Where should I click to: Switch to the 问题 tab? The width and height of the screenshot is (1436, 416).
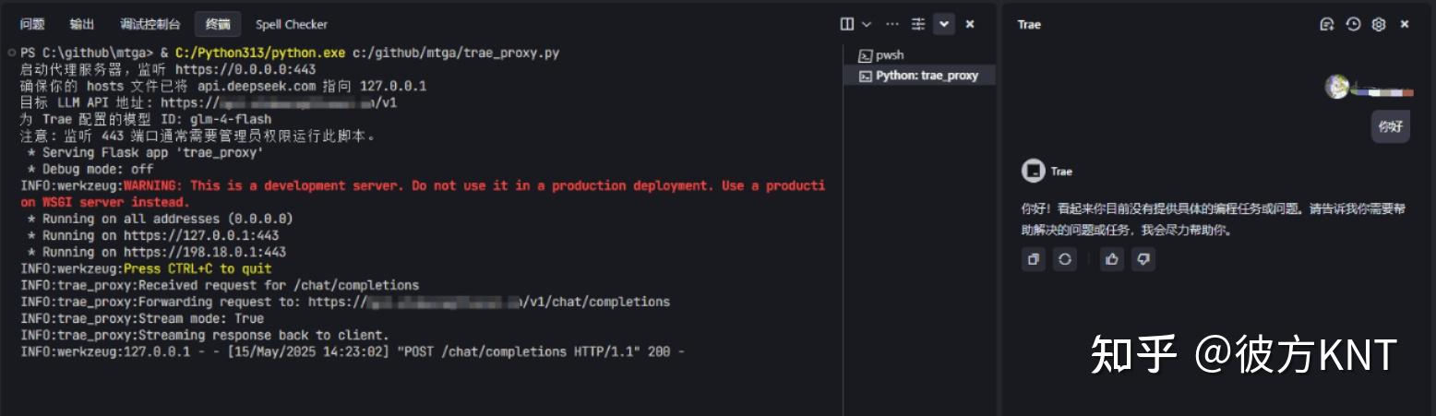[32, 24]
